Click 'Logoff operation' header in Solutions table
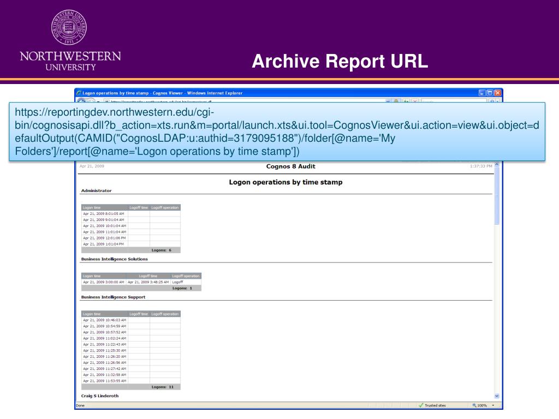 click(x=186, y=276)
